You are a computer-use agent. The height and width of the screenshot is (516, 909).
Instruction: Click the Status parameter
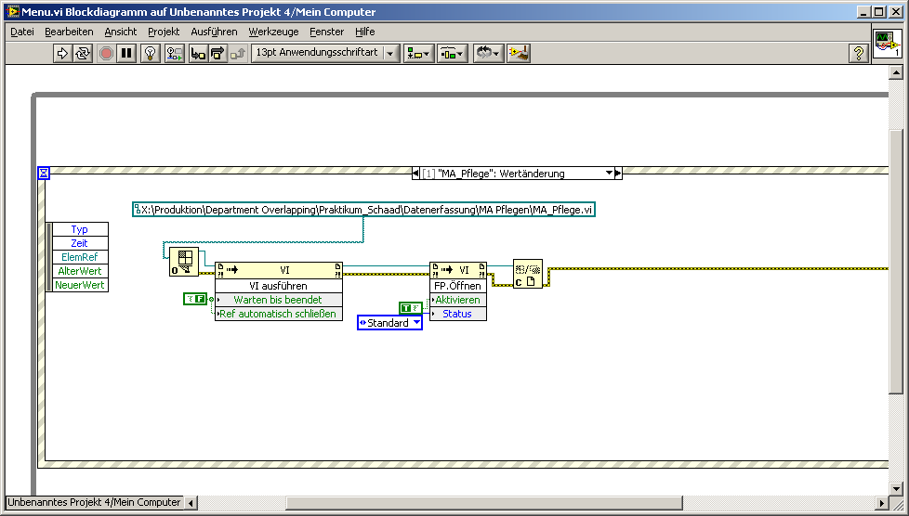point(457,314)
